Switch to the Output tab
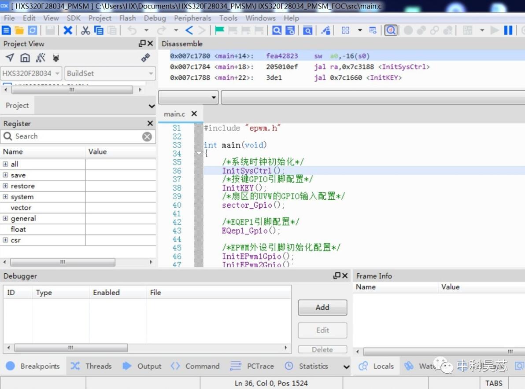The height and width of the screenshot is (389, 525). 142,366
